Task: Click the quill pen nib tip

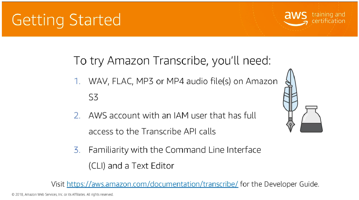Action: (x=290, y=129)
